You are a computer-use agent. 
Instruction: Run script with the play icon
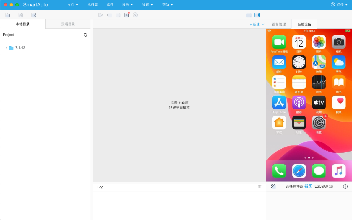click(100, 15)
